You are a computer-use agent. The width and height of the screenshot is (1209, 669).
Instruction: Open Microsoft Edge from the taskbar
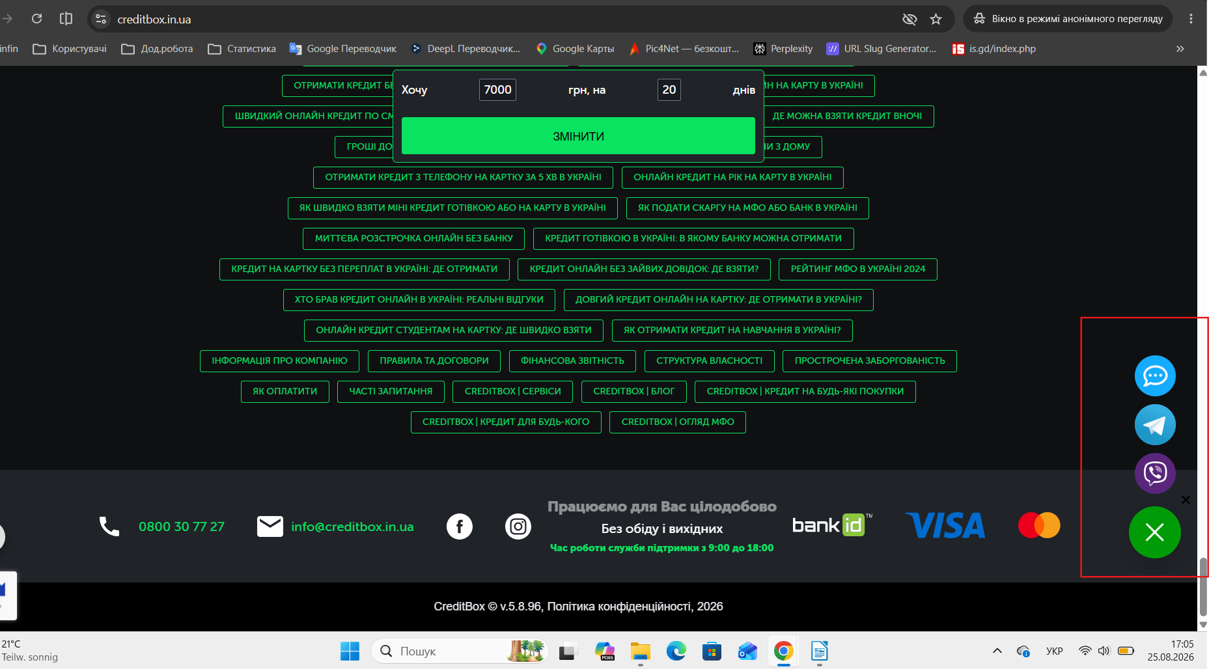(x=676, y=651)
